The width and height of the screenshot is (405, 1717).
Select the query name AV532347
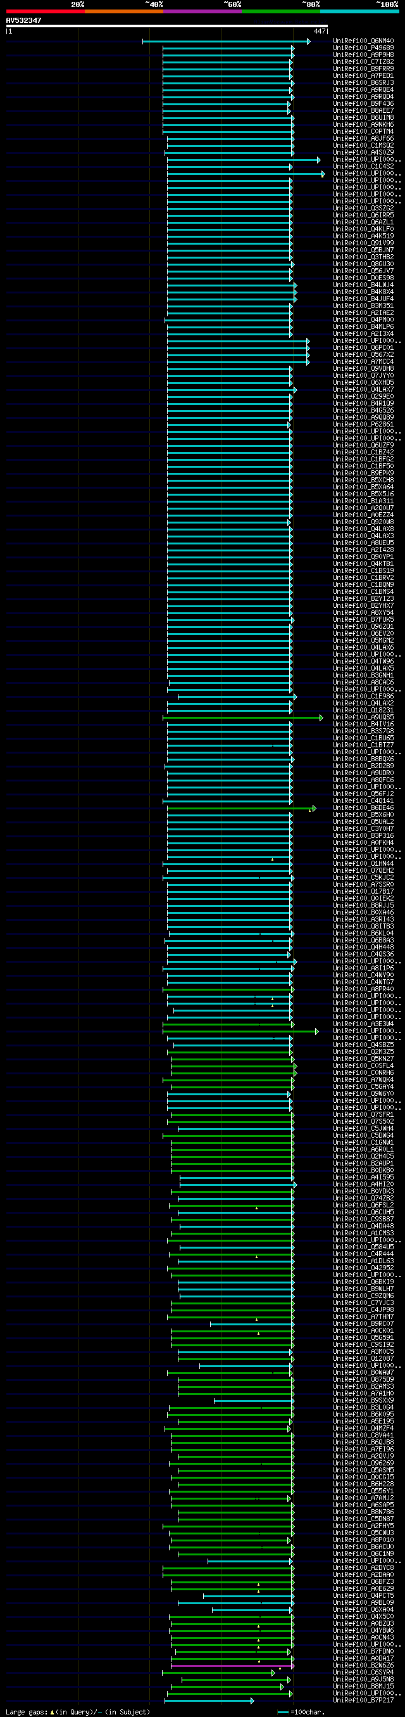click(24, 21)
